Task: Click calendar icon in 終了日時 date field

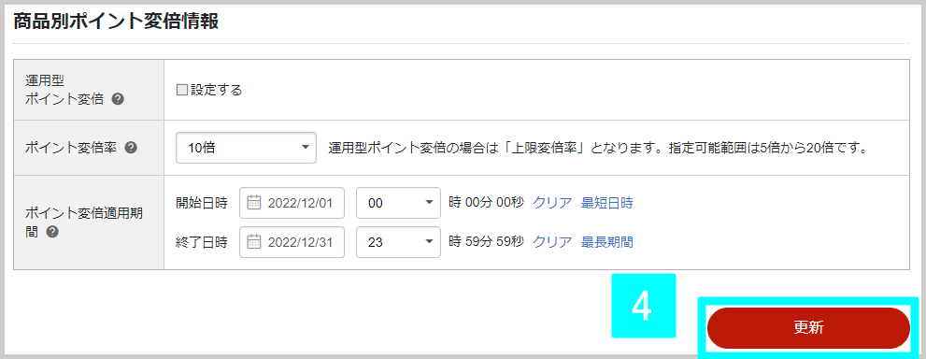Action: tap(254, 242)
